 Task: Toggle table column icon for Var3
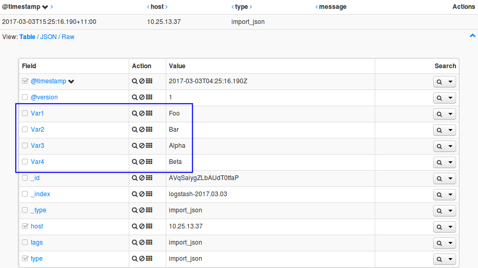coord(149,146)
